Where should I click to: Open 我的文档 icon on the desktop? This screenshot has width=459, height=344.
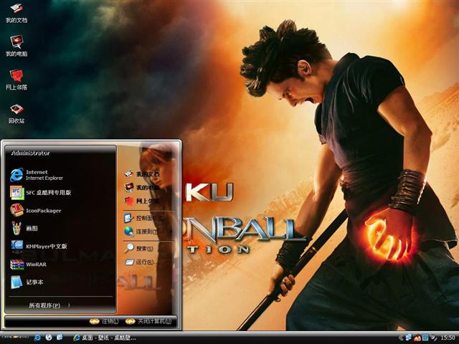[16, 13]
